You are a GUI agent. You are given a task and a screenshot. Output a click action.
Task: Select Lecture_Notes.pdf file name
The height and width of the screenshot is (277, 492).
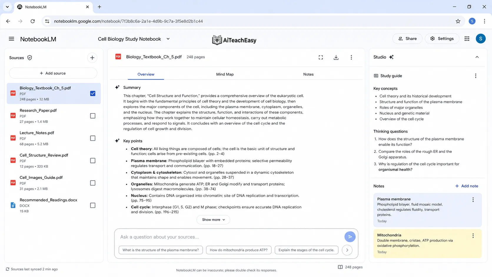tap(37, 133)
